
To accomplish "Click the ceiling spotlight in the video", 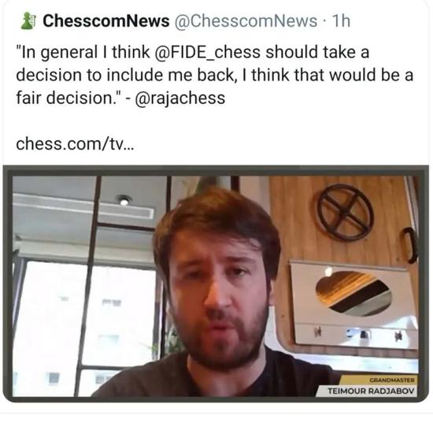I will (124, 200).
